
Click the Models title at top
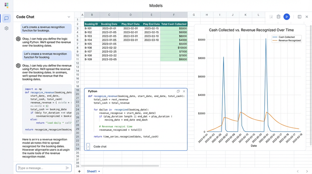[156, 5]
